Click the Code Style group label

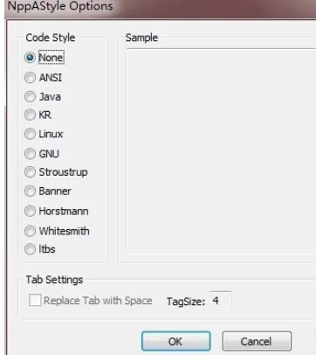[x=51, y=38]
